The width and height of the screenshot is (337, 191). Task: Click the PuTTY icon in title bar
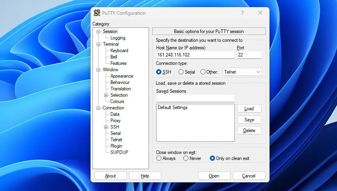click(x=97, y=13)
